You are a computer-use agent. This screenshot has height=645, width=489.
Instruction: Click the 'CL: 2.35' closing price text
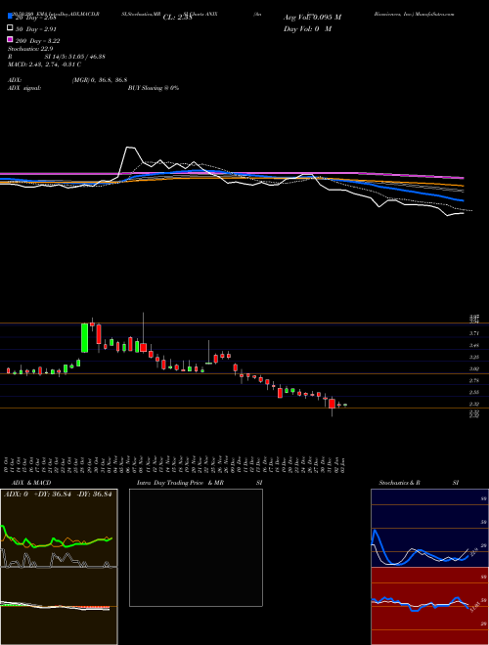click(177, 18)
